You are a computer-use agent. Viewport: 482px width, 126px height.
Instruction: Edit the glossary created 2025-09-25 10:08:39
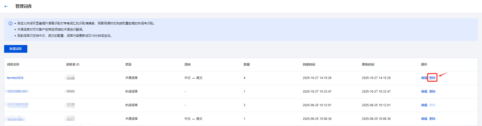(424, 119)
